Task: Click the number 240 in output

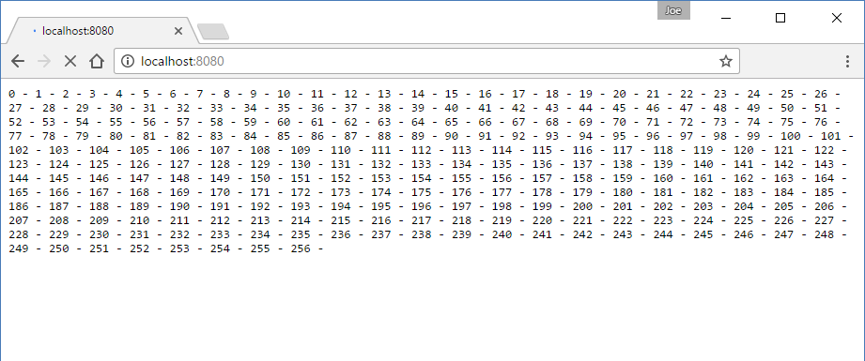Action: pyautogui.click(x=502, y=234)
